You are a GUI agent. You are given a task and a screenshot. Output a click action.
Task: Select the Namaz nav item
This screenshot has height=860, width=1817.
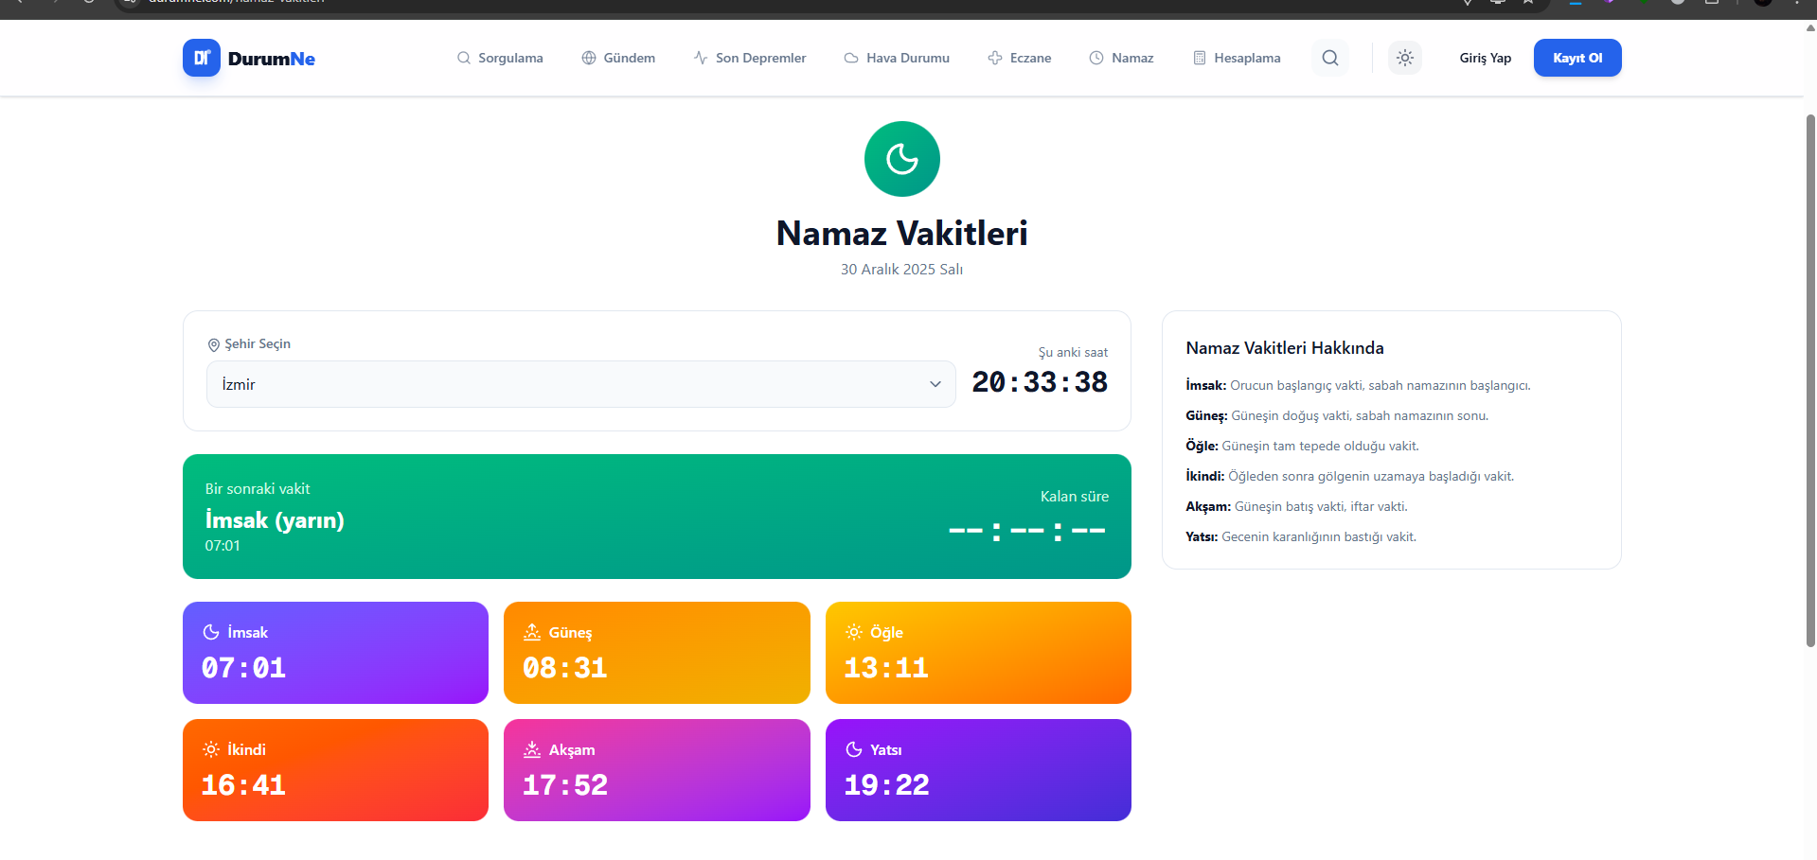tap(1121, 58)
